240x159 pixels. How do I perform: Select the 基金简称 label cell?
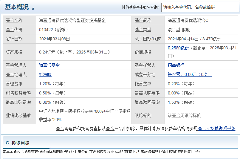(x=148, y=20)
